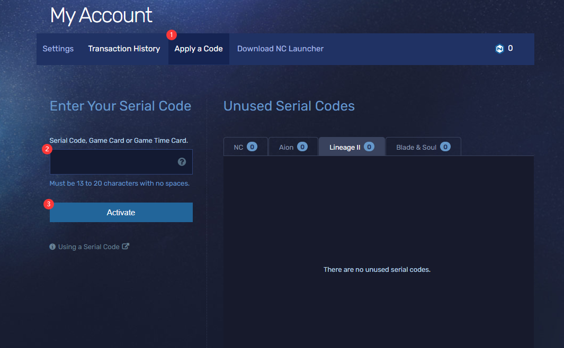Screen dimensions: 564x348
Task: Click the Unused Serial Codes heading
Action: pos(289,106)
